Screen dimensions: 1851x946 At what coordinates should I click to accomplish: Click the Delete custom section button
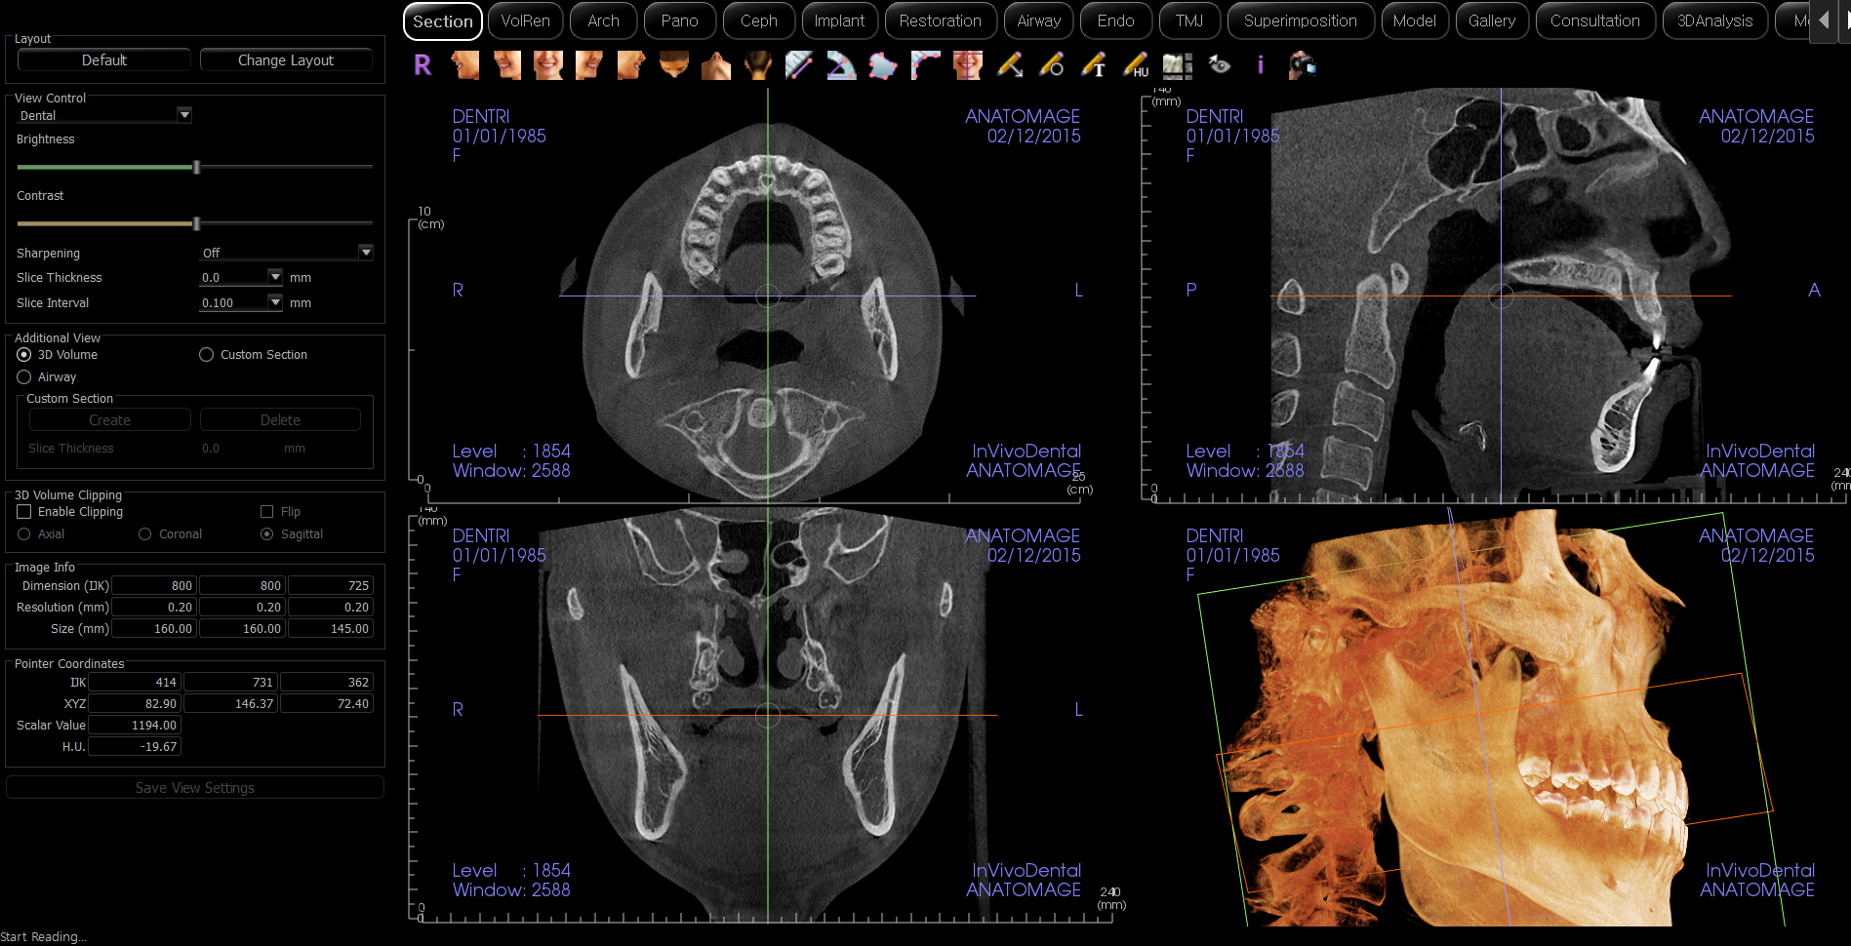(x=280, y=420)
